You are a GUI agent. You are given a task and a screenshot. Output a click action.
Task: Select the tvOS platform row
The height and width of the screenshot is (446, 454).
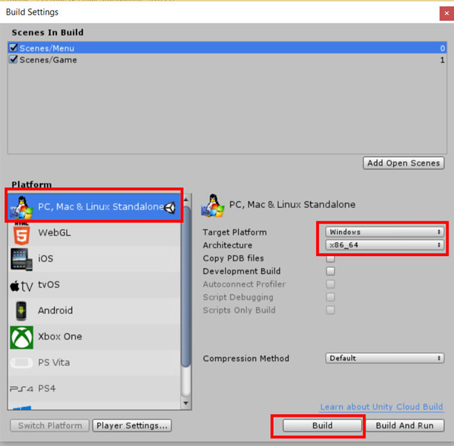[x=95, y=285]
